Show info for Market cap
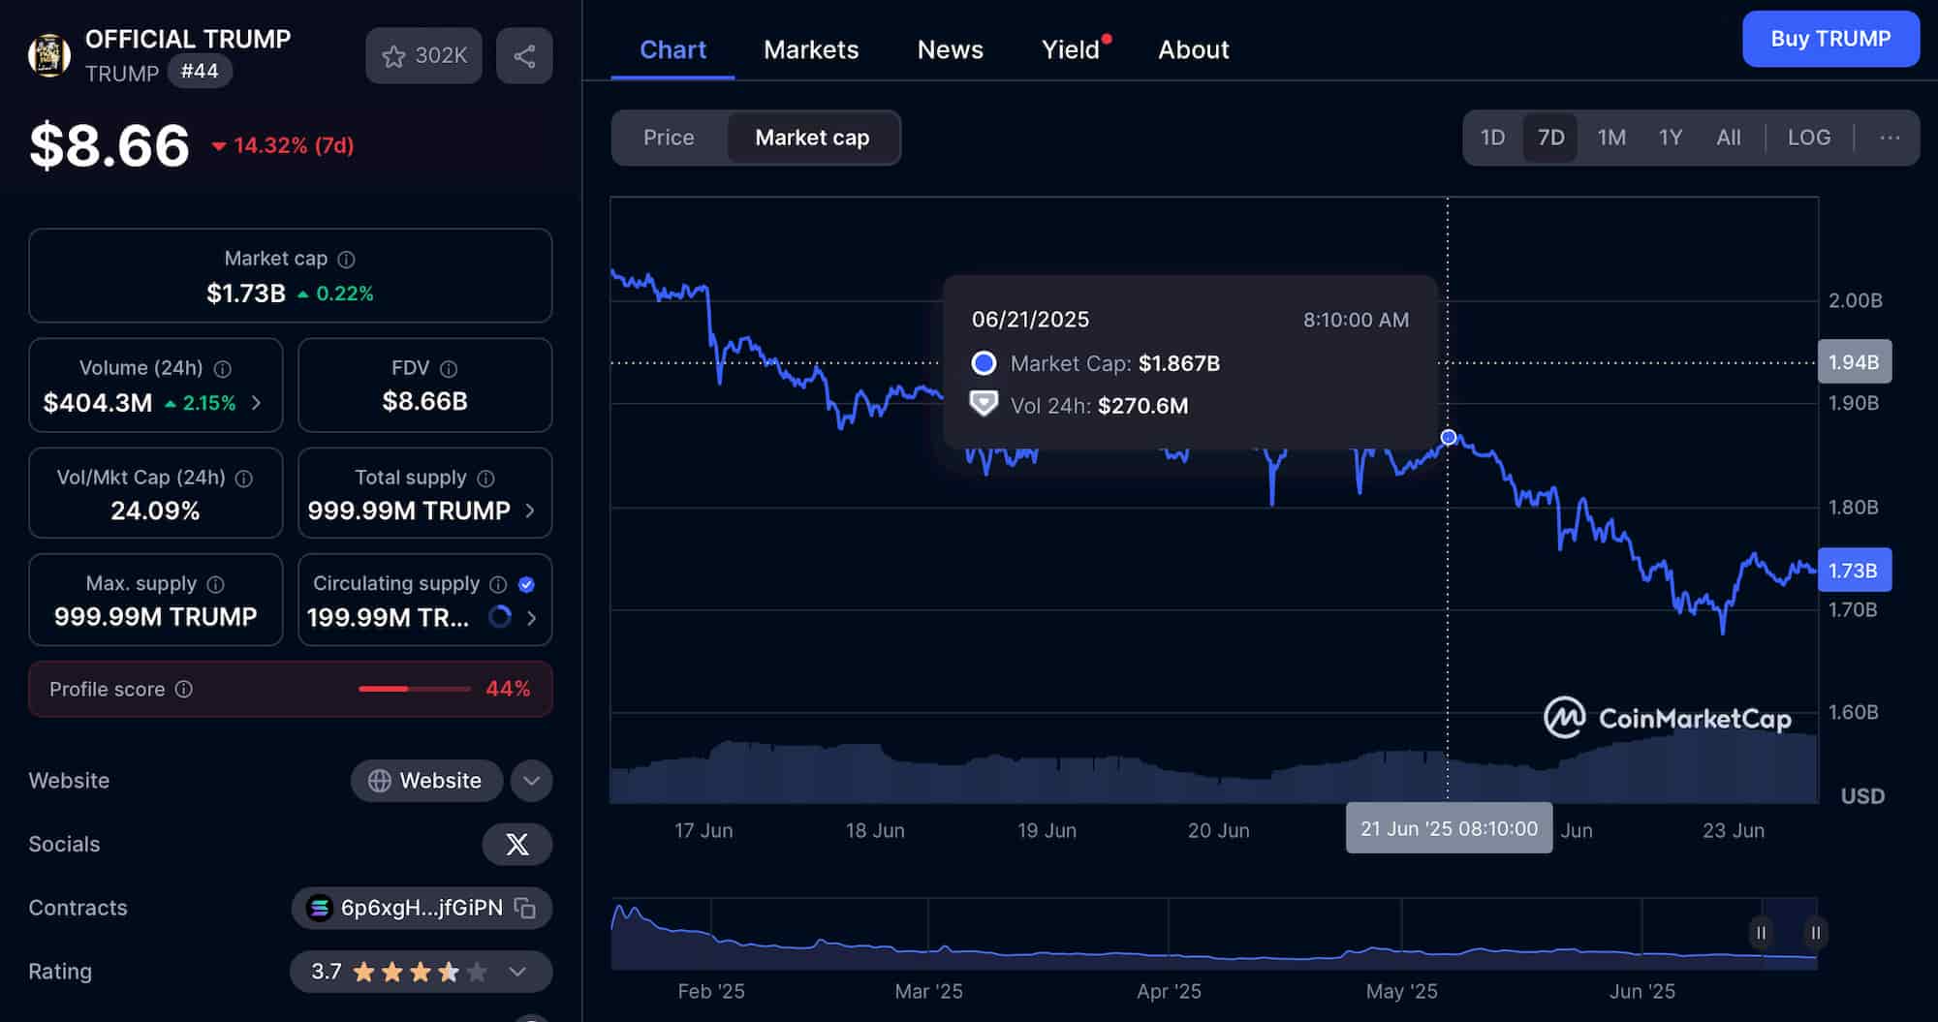Viewport: 1938px width, 1022px height. (x=346, y=260)
